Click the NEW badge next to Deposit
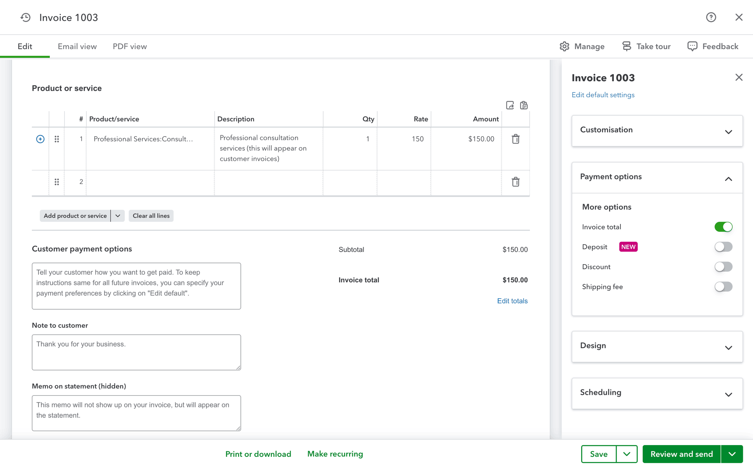Screen dimensions: 753x471 click(x=628, y=247)
